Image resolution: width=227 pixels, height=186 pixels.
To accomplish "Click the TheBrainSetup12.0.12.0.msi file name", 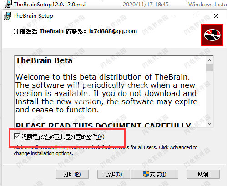I will tap(50, 5).
